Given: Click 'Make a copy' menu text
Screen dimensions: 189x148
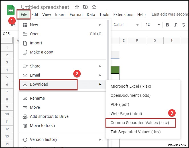Looking at the screenshot, I should tap(41, 52).
